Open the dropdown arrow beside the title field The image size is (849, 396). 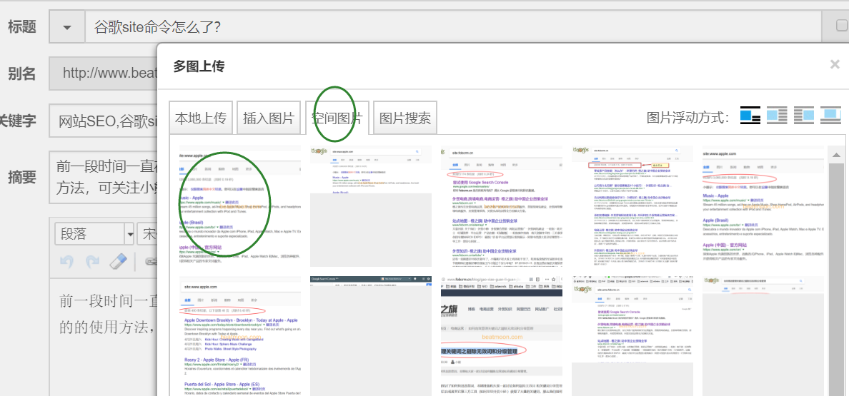(66, 27)
